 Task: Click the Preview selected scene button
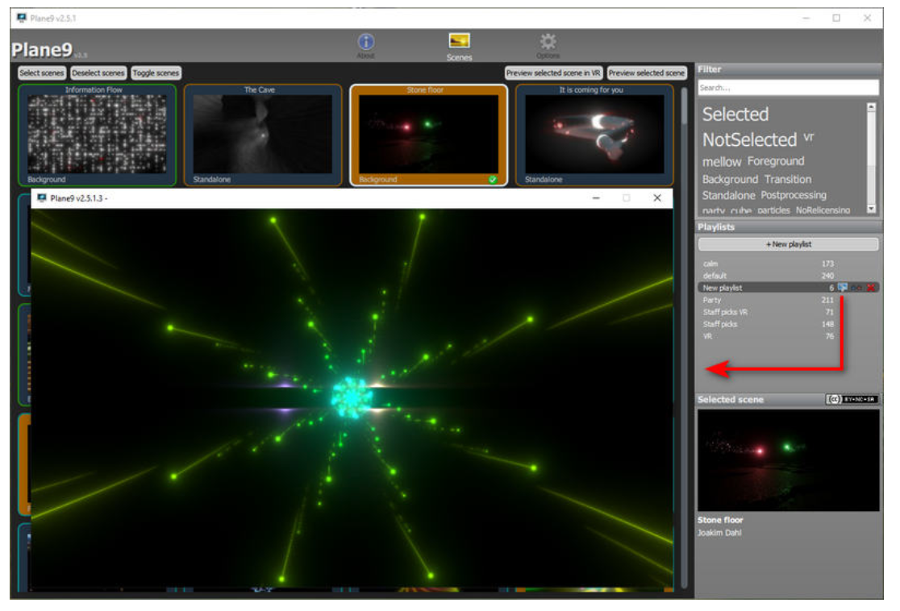[x=647, y=73]
